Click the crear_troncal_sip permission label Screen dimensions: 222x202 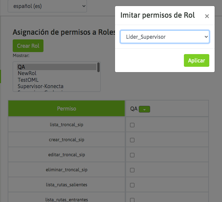point(67,140)
